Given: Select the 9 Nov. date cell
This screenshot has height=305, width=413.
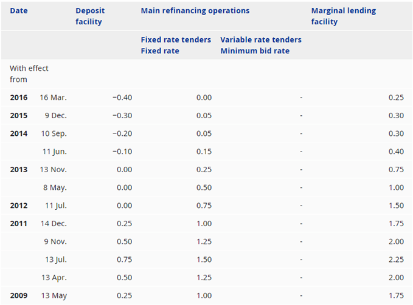Looking at the screenshot, I should pyautogui.click(x=55, y=242).
